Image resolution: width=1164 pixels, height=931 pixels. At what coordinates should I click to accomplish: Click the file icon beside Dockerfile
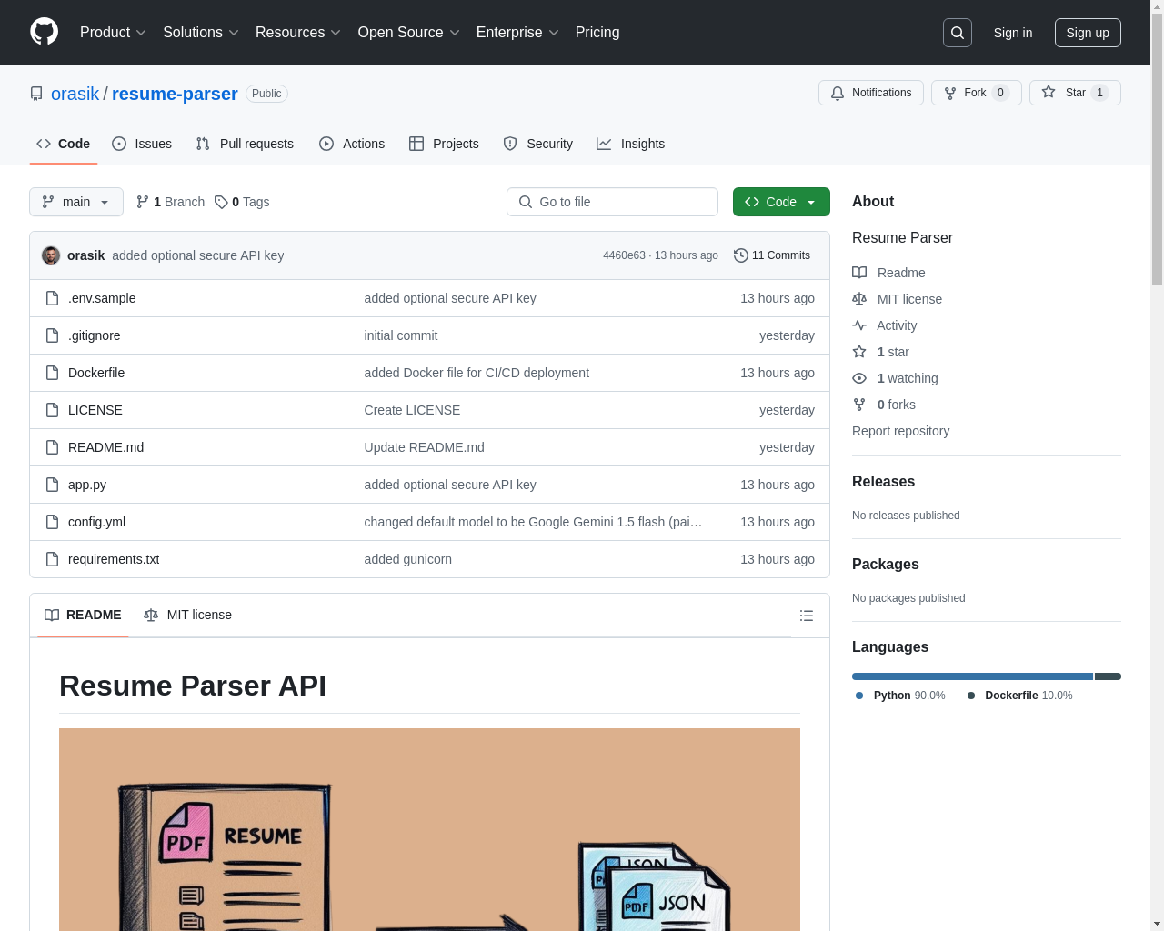click(x=53, y=373)
